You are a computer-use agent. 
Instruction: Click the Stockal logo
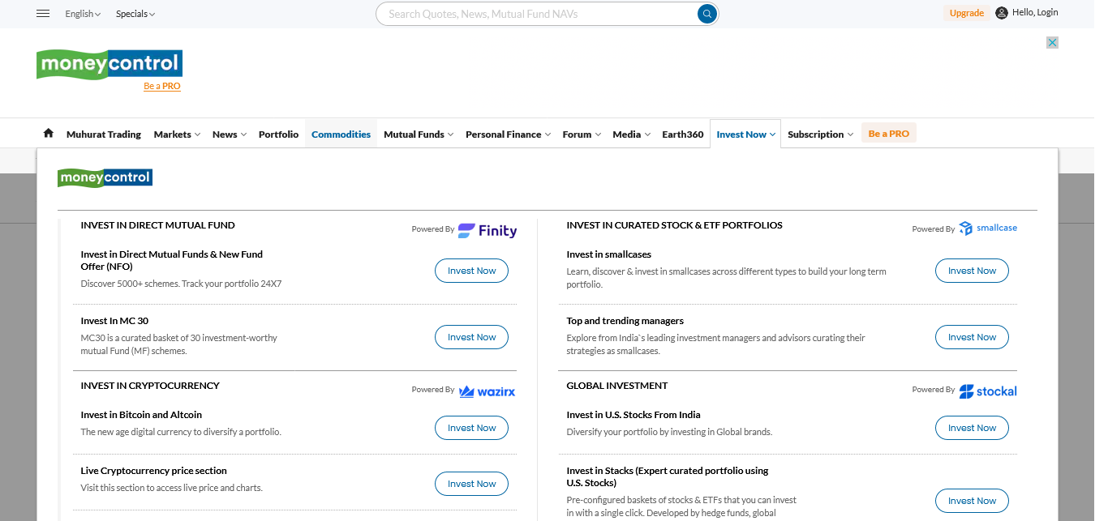[x=988, y=391]
